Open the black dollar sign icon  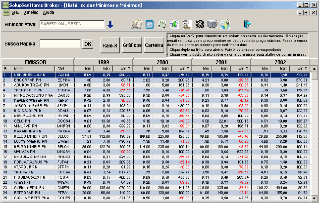tap(200, 24)
